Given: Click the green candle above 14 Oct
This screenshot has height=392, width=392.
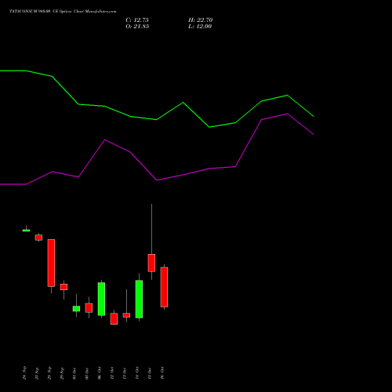Looking at the screenshot, I should pos(139,299).
